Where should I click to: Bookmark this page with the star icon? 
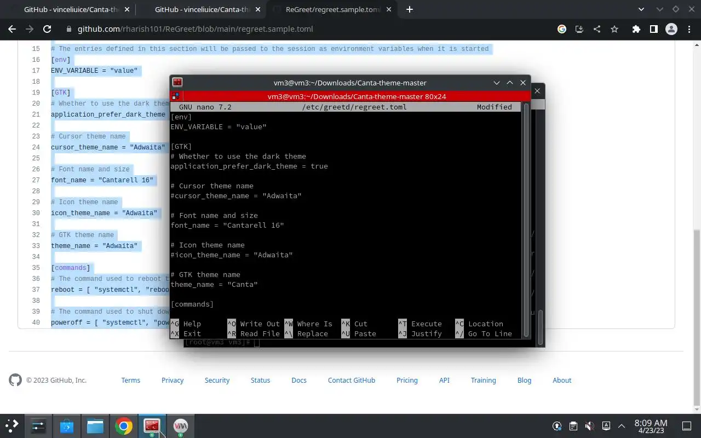pyautogui.click(x=614, y=29)
